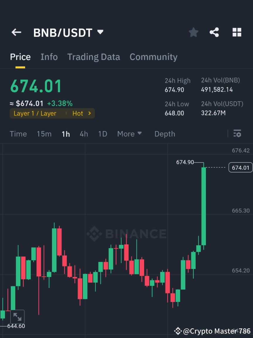Image resolution: width=253 pixels, height=338 pixels.
Task: Switch to the Trading Data tab
Action: (x=93, y=57)
